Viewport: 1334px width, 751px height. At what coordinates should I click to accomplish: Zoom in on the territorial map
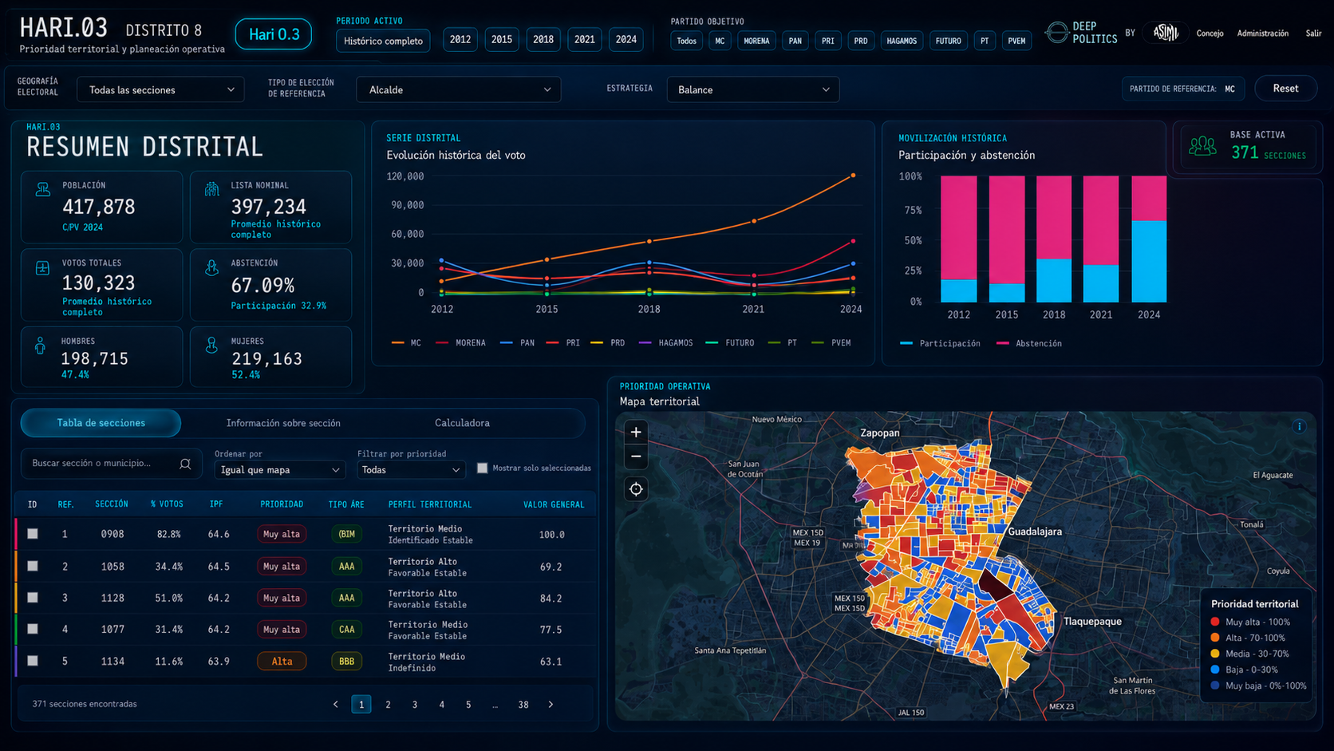[636, 433]
